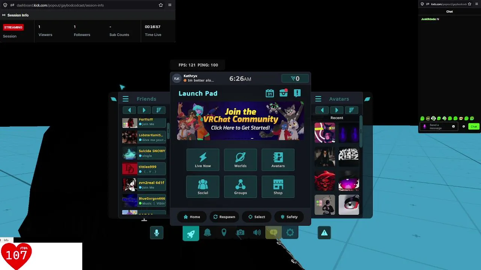Open dashboard browser hamburger menu

click(x=170, y=5)
